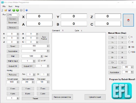Click Acceleration button left of 350 command field
This screenshot has height=103, width=136.
click(x=13, y=51)
